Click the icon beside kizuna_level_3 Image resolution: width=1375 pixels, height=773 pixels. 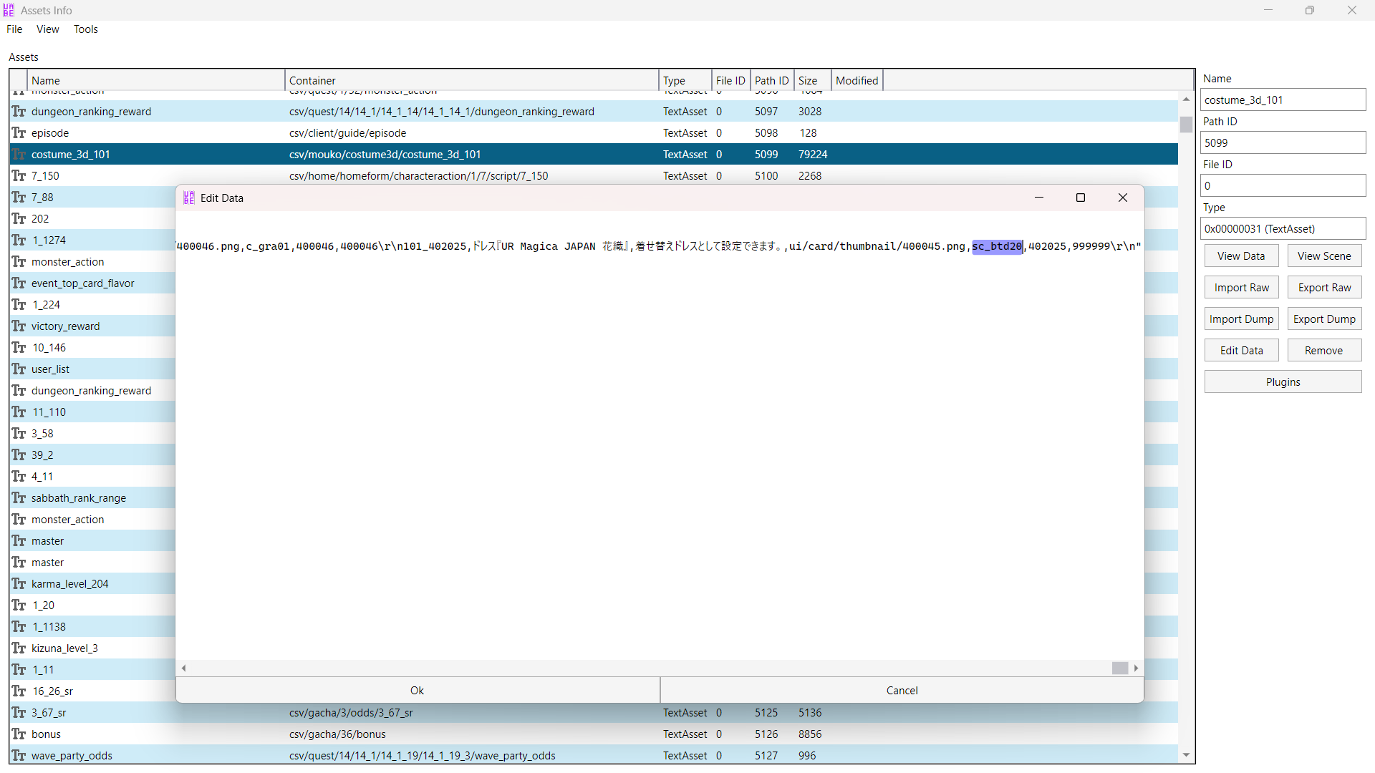point(19,648)
